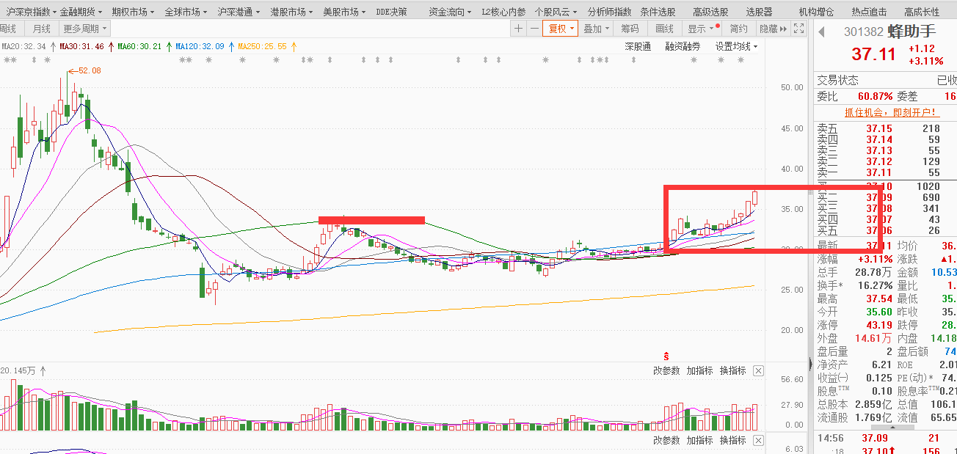Click 加指标 in the second indicator panel
The height and width of the screenshot is (454, 957).
(699, 440)
